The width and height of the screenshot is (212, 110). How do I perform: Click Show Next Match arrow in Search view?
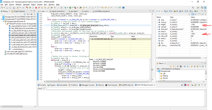point(171,66)
